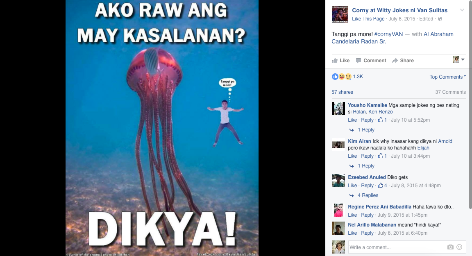Open the Top Comments sort dropdown
The width and height of the screenshot is (472, 256).
(447, 77)
